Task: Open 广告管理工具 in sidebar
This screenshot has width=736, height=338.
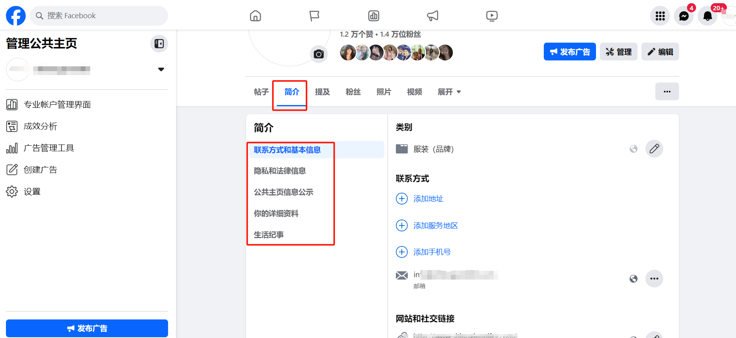Action: 87,148
